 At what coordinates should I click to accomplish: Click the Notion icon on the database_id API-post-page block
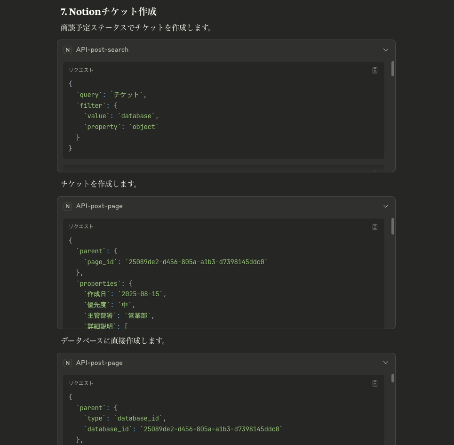tap(67, 363)
